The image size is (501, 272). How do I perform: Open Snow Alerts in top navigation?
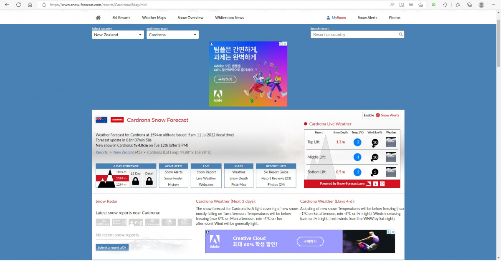click(x=367, y=18)
